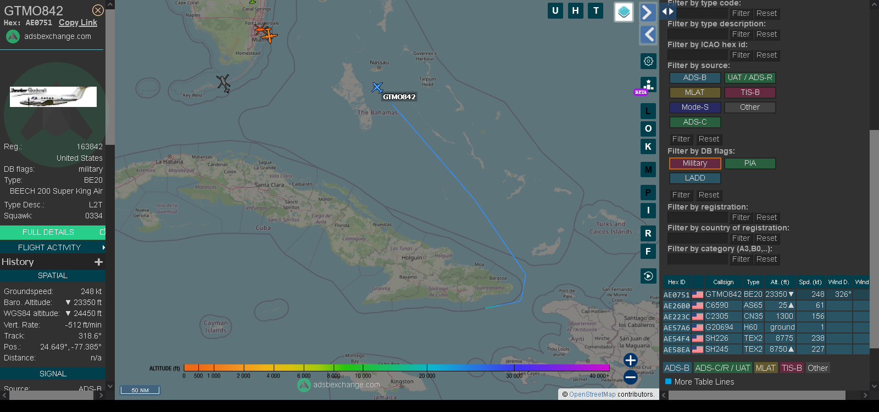
Task: Open the OpenStreetMap contributors link
Action: coord(592,394)
